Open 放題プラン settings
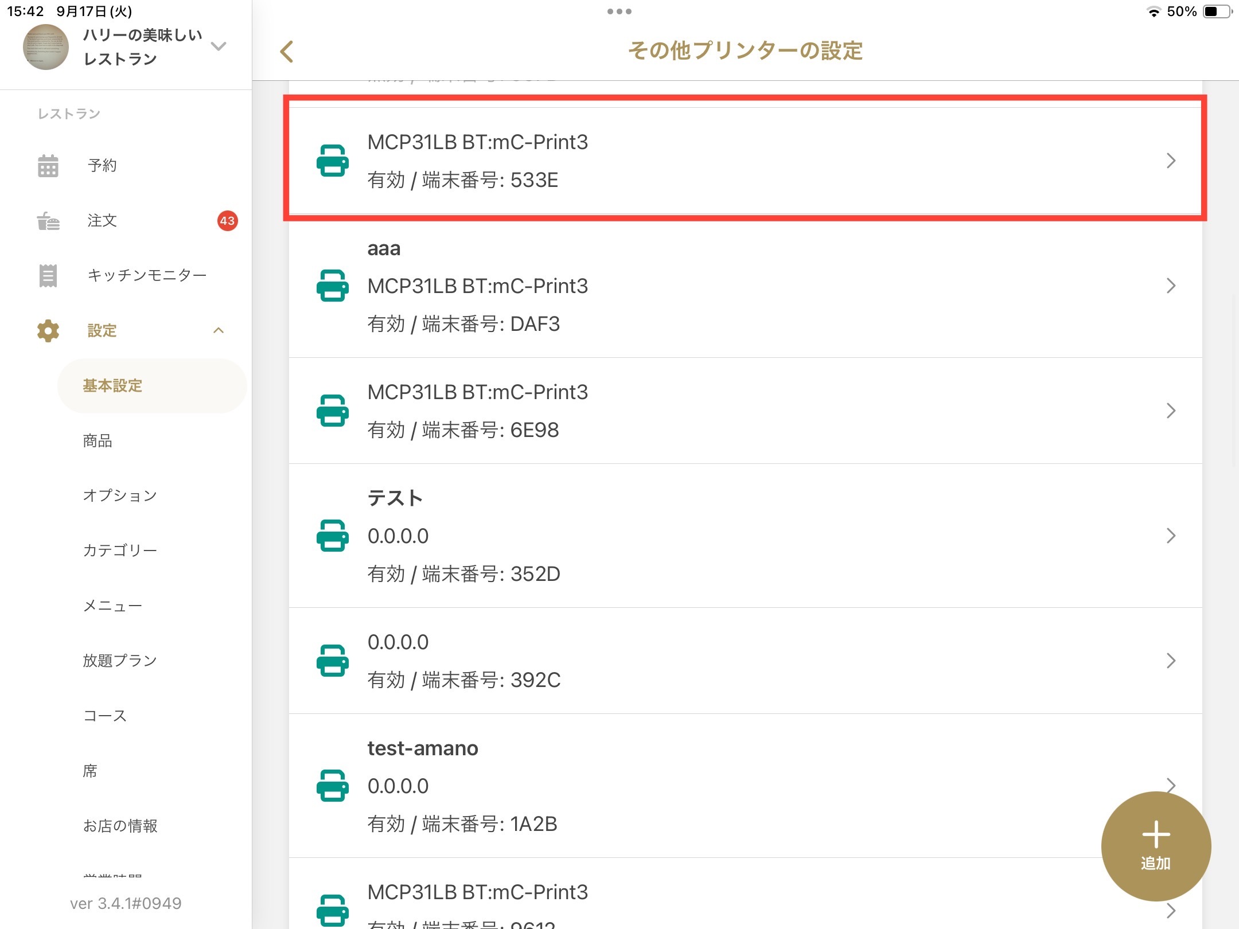Image resolution: width=1239 pixels, height=929 pixels. pos(120,661)
